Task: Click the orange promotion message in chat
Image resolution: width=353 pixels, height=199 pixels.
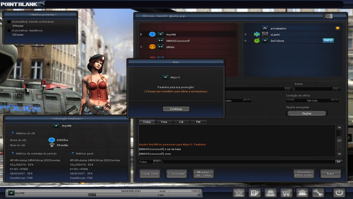Action: pos(172,144)
